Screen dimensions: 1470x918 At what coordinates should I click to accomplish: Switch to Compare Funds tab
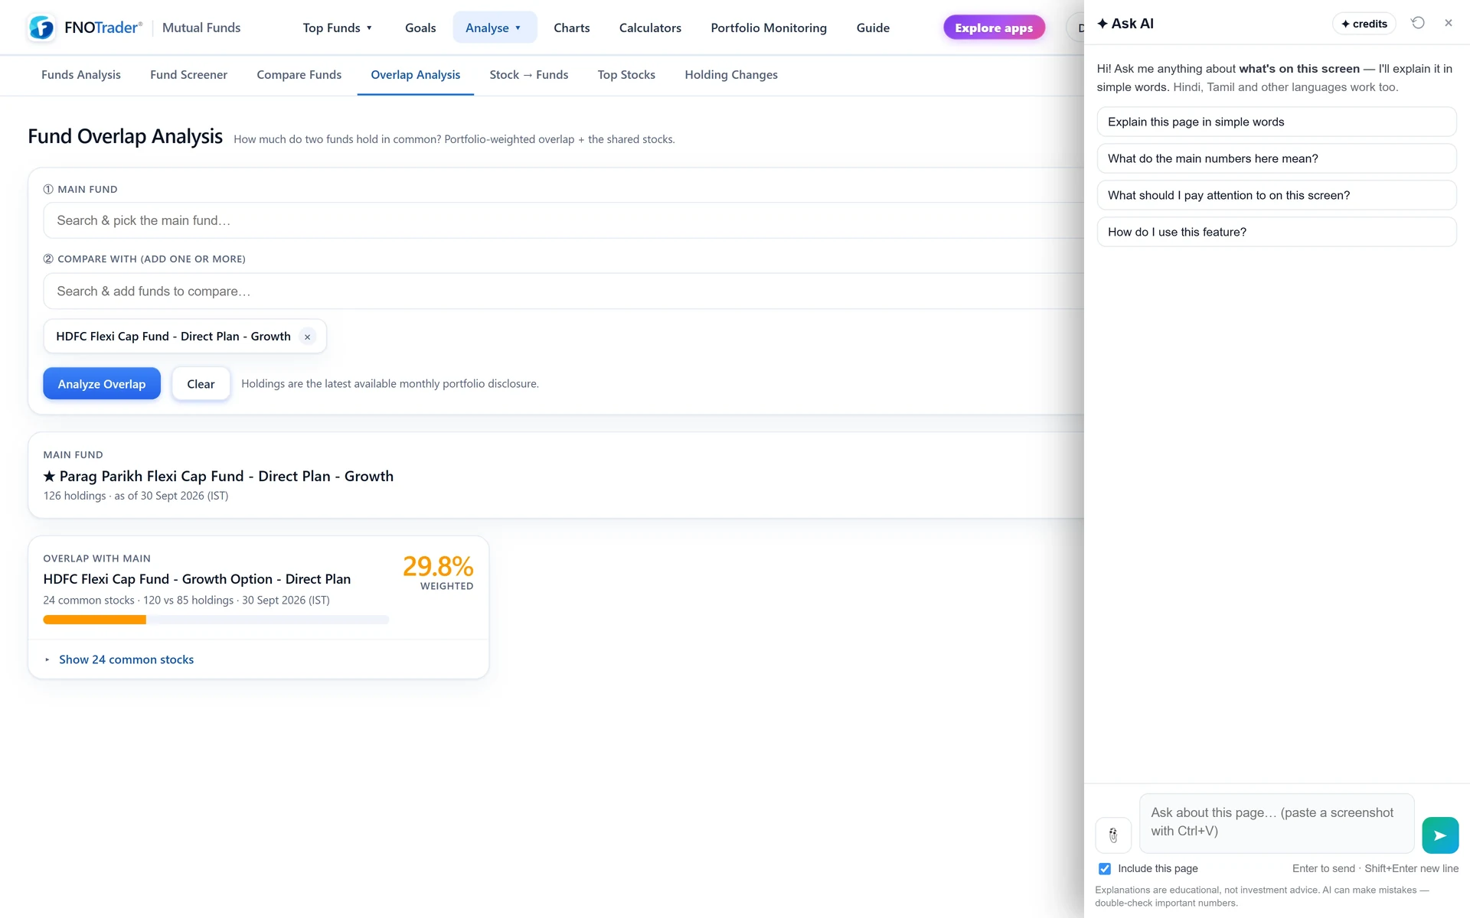tap(299, 75)
